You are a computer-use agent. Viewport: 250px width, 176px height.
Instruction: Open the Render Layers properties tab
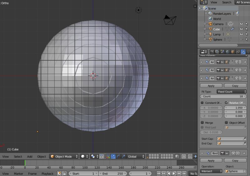(217, 52)
